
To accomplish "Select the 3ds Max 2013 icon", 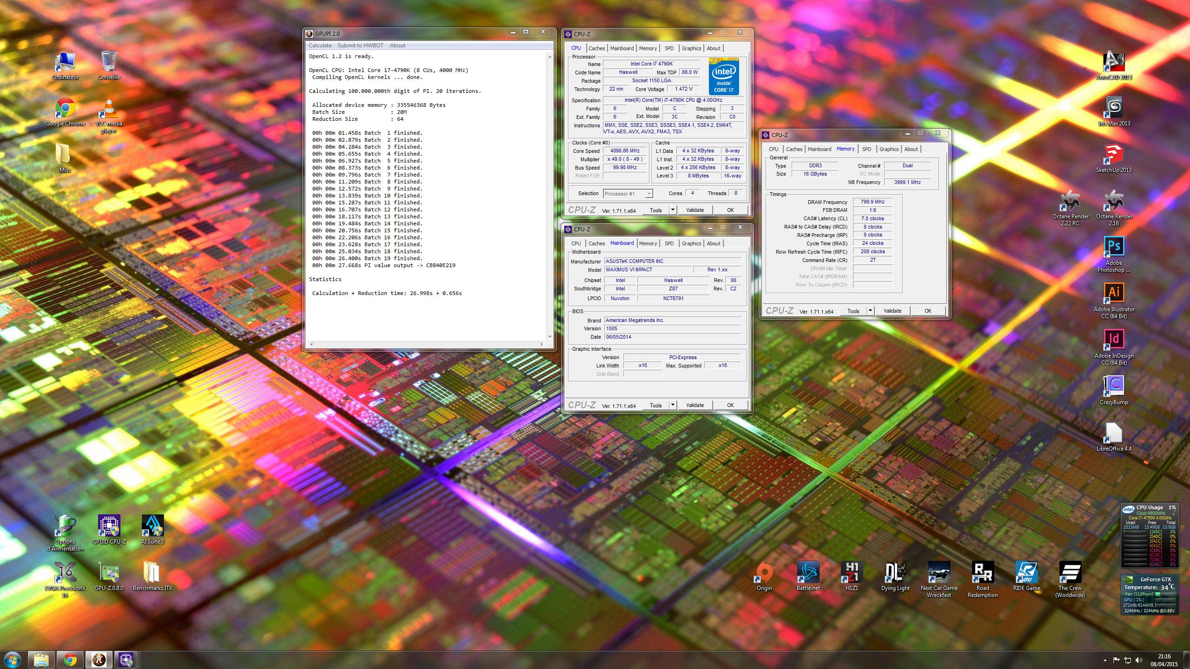I will (x=1114, y=112).
